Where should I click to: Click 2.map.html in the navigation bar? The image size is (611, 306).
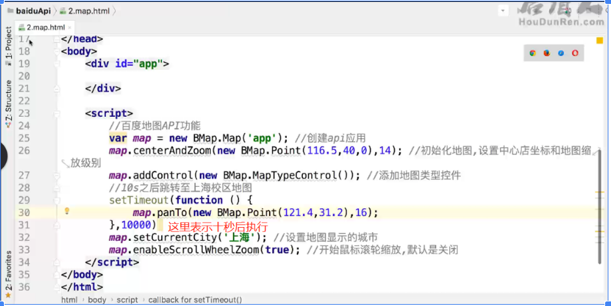85,11
